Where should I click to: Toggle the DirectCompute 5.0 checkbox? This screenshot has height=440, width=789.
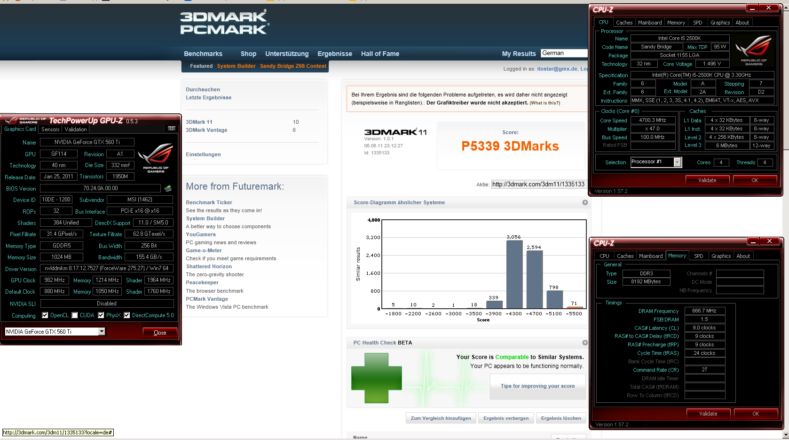click(127, 315)
